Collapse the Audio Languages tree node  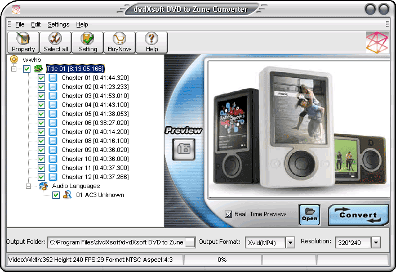[27, 186]
